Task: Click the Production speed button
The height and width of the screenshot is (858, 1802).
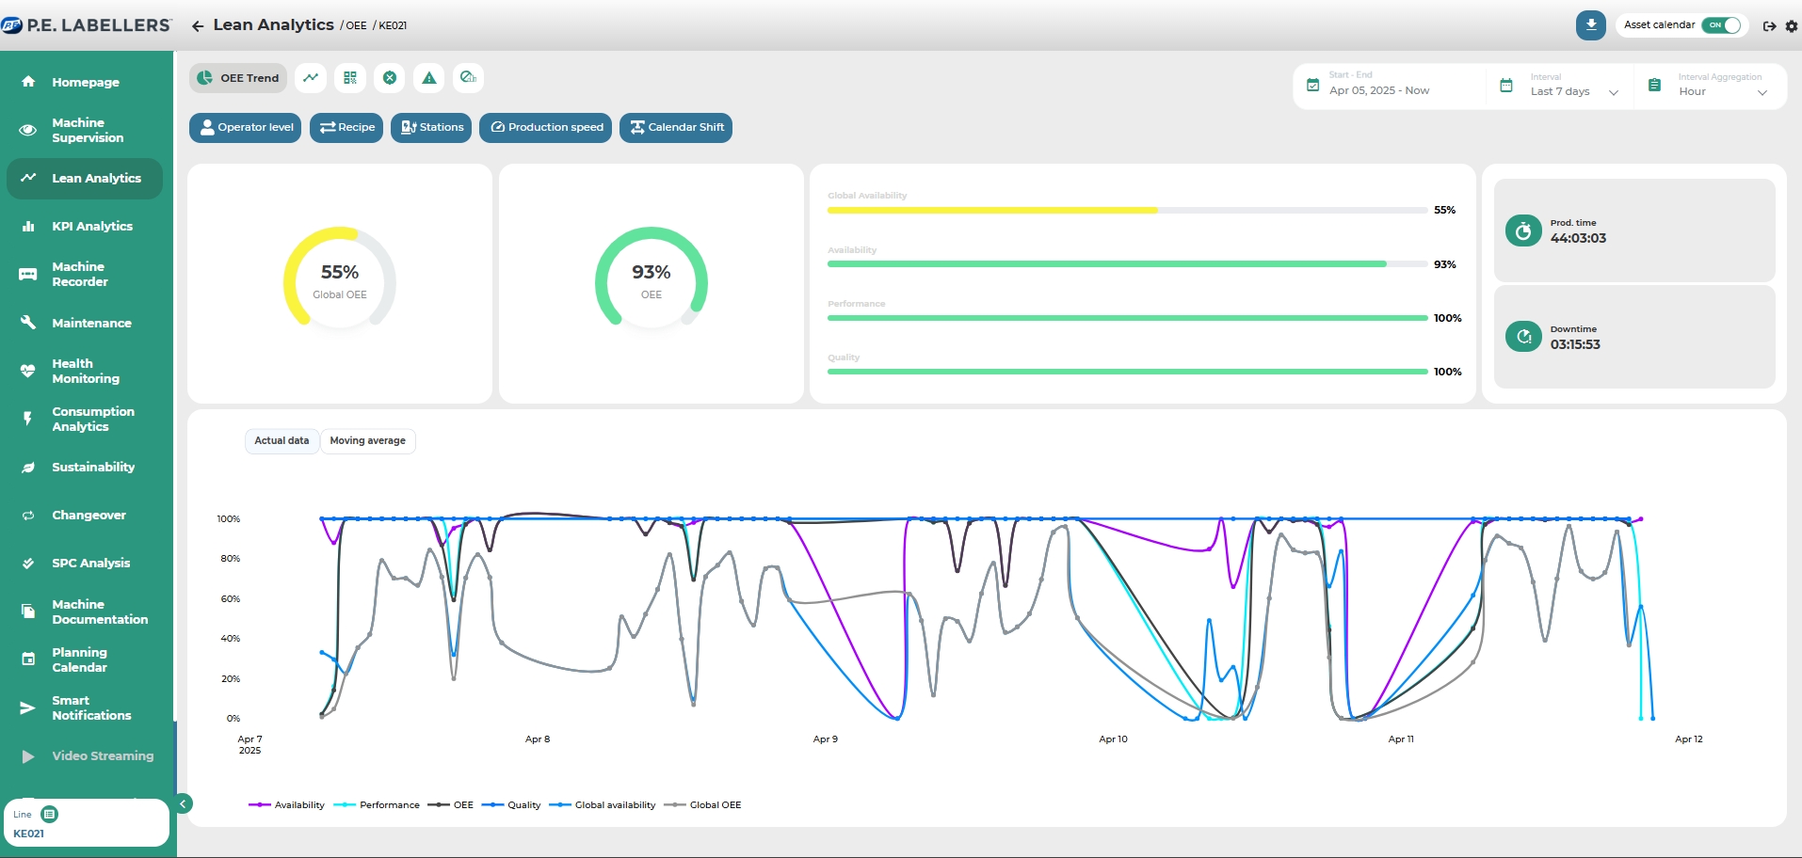Action: (x=546, y=128)
